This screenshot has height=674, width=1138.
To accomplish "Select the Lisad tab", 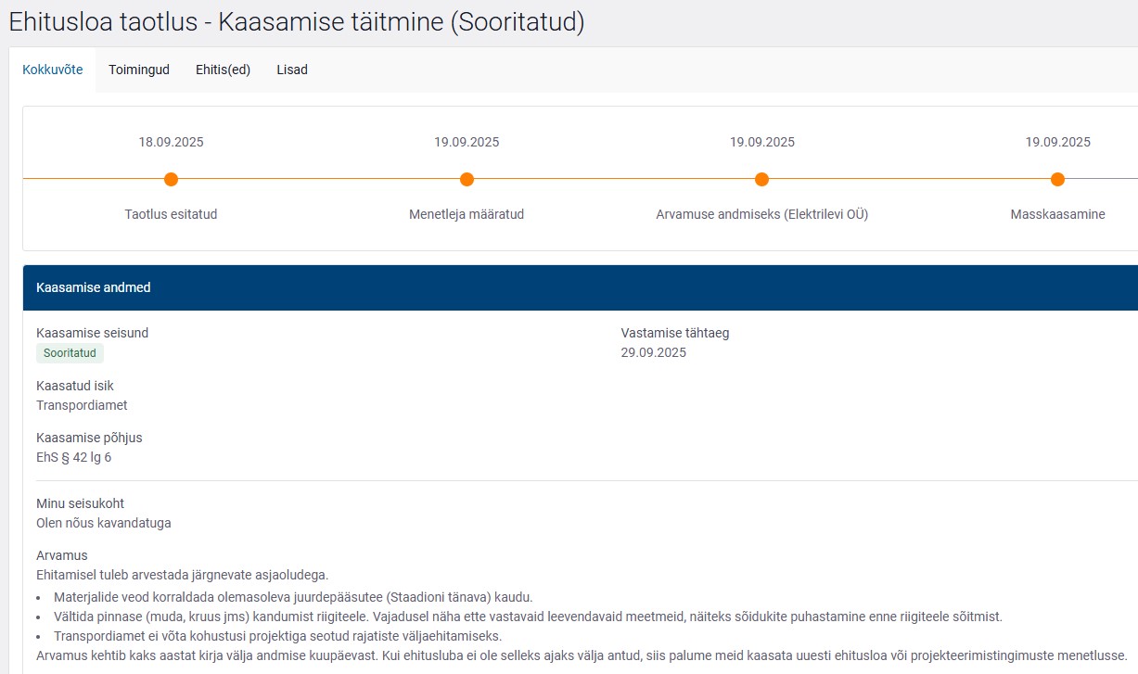I will pyautogui.click(x=292, y=70).
